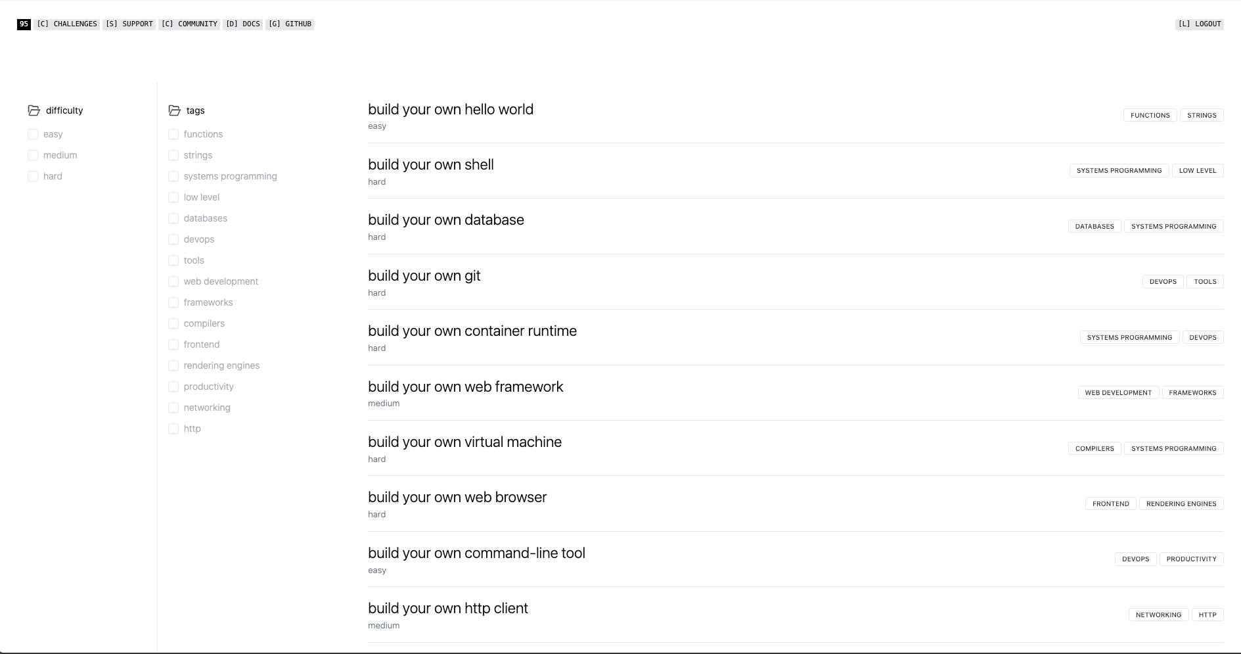Open the Challenges nav item

click(66, 24)
